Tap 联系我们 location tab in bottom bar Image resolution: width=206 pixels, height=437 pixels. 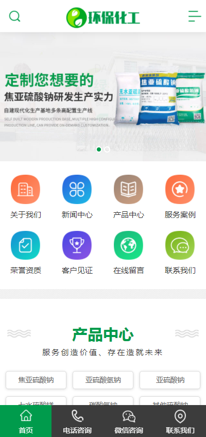[x=180, y=421]
